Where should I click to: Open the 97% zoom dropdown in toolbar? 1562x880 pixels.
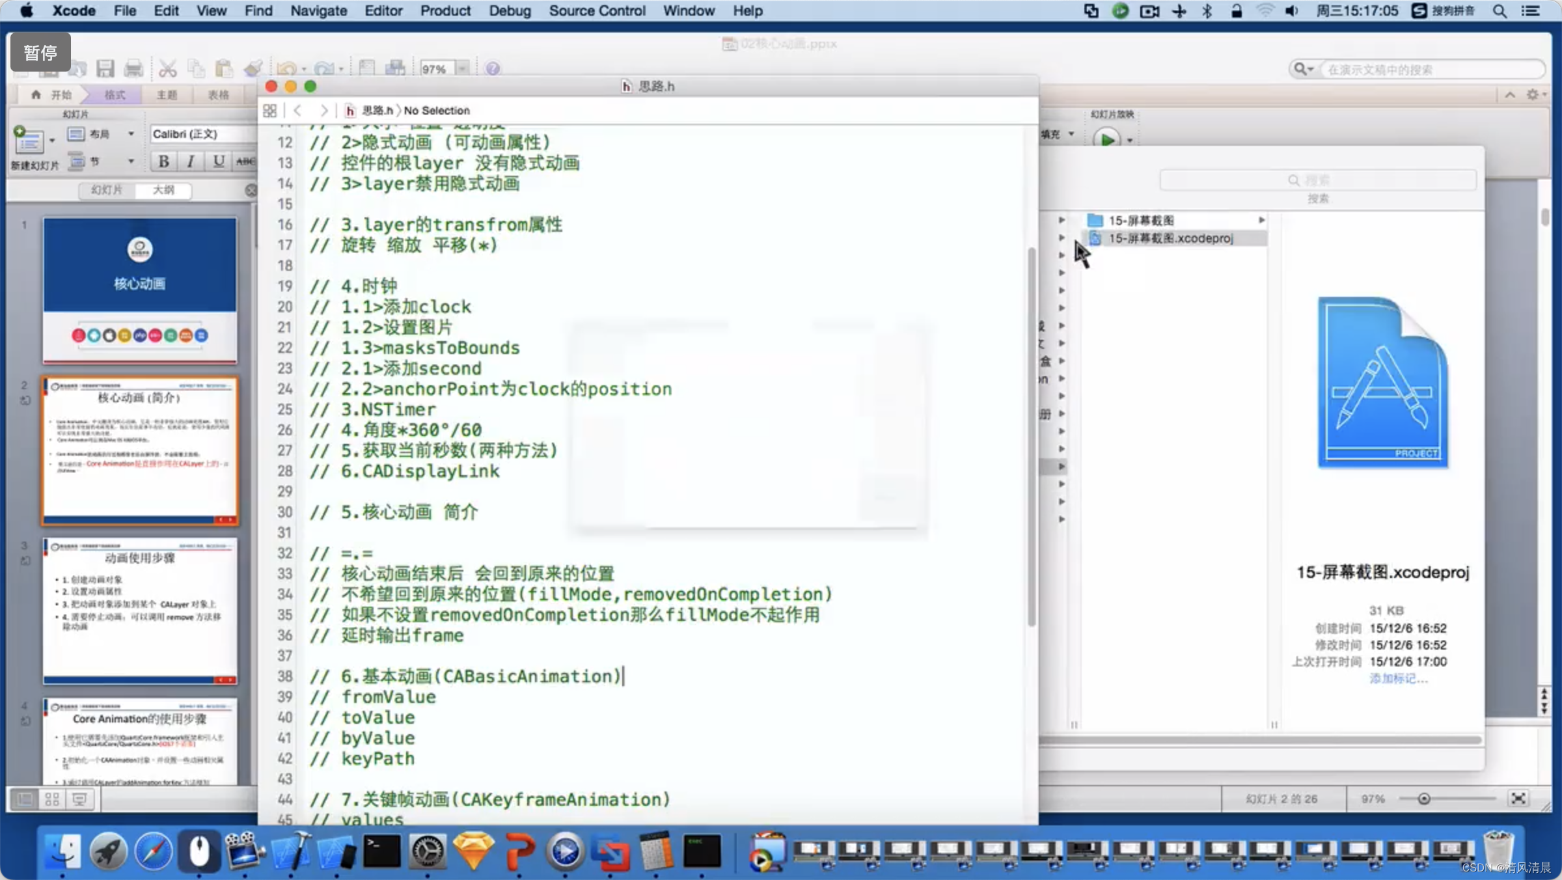(x=462, y=68)
